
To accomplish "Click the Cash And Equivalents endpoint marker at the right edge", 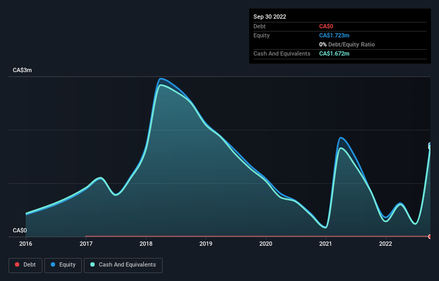I will click(430, 147).
